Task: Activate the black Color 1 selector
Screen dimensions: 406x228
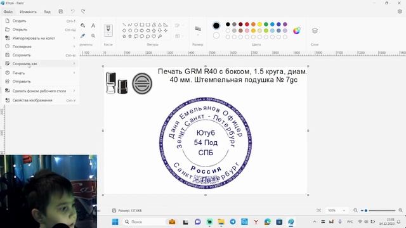Action: tap(216, 25)
